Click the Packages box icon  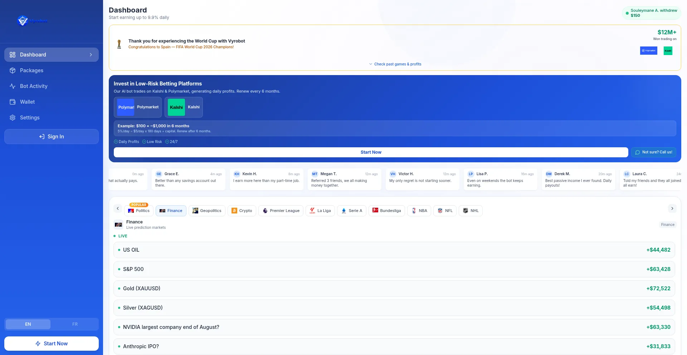(x=13, y=70)
